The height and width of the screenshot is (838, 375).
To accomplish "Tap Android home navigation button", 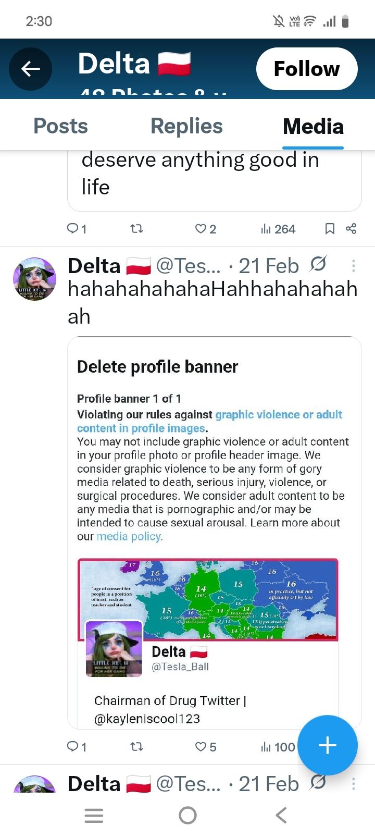I will 187,815.
